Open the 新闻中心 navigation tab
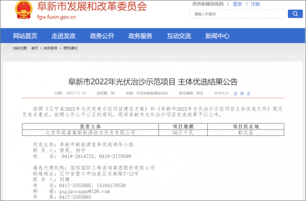 click(217, 36)
